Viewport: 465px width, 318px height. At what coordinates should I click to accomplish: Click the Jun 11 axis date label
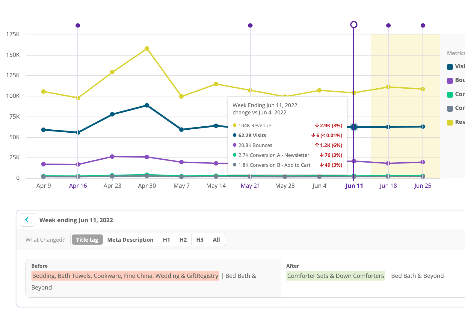pos(354,186)
